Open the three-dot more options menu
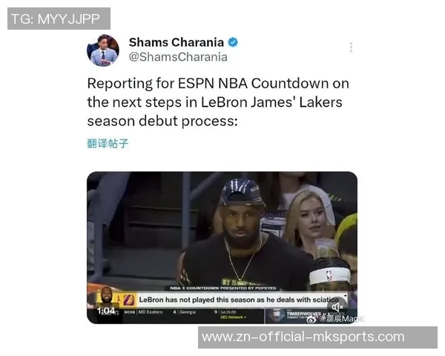This screenshot has height=356, width=445. 351,47
